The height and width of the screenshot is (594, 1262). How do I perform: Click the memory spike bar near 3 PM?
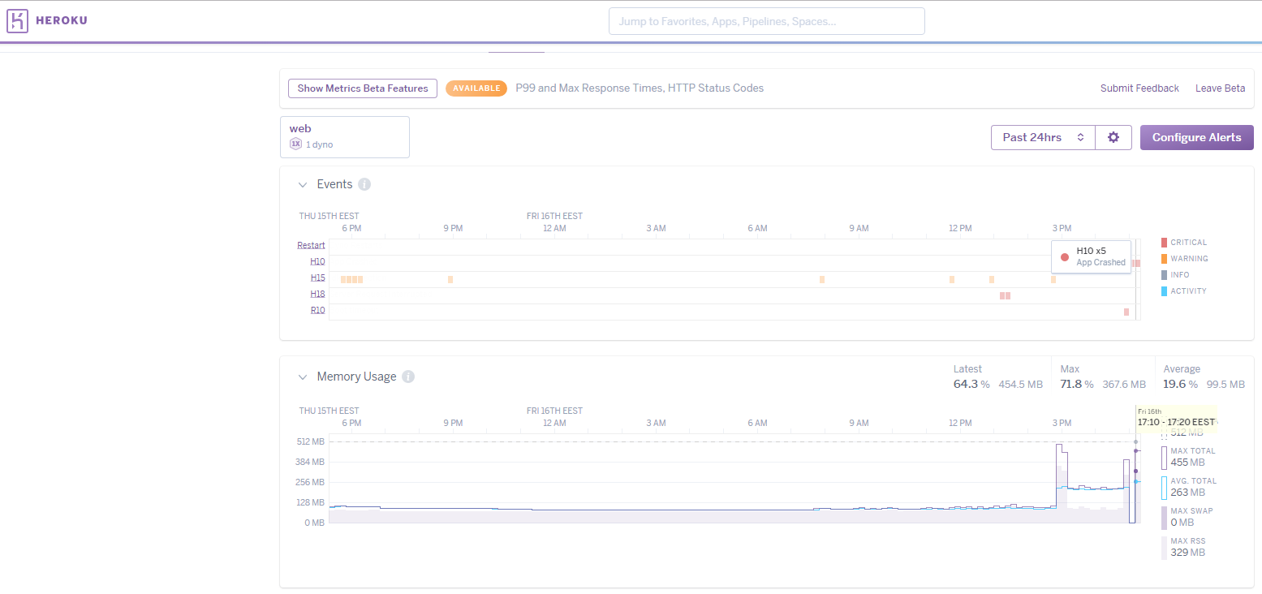(1062, 484)
